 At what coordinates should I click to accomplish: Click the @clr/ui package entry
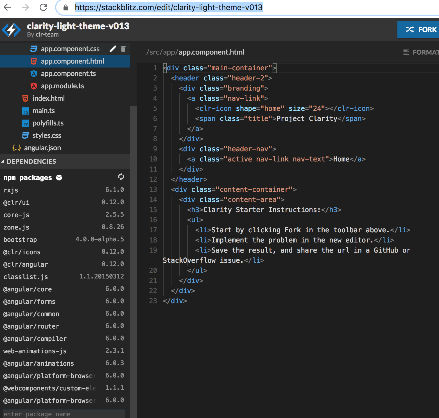64,203
